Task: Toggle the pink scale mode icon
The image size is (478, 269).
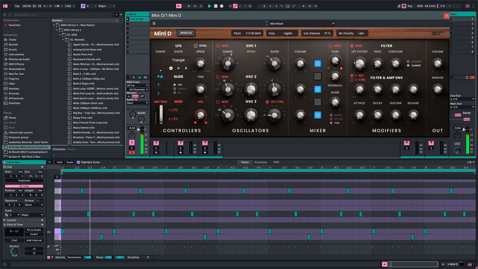Action: click(83, 6)
